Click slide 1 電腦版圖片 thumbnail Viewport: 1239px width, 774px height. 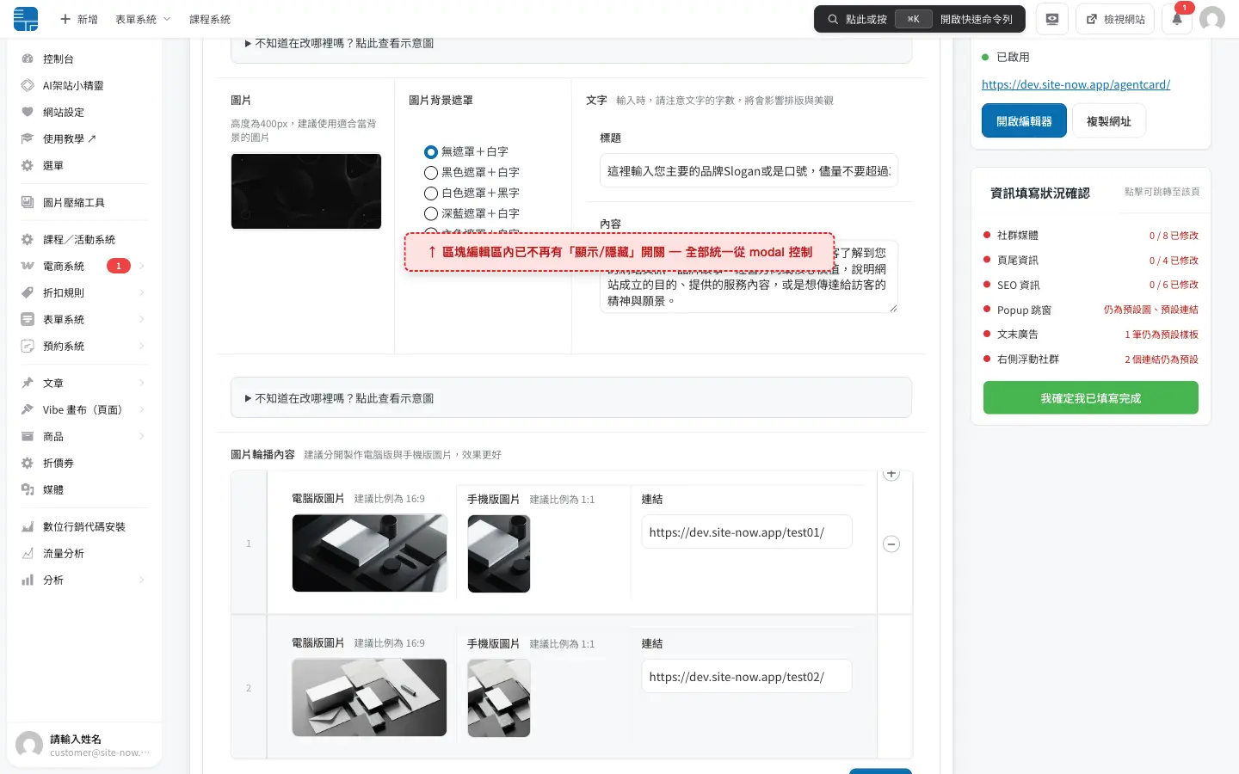(x=370, y=553)
